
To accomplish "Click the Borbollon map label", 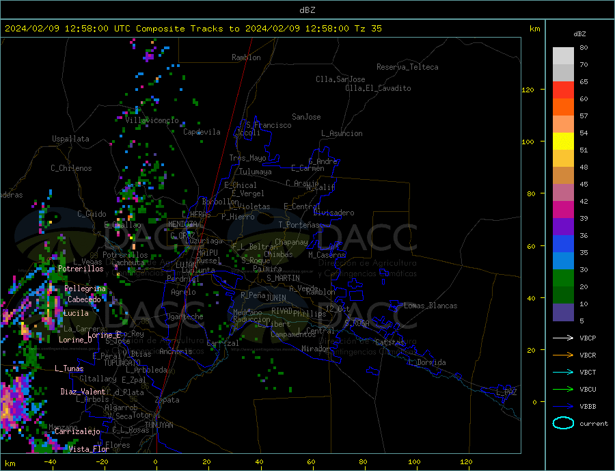I will 221,202.
